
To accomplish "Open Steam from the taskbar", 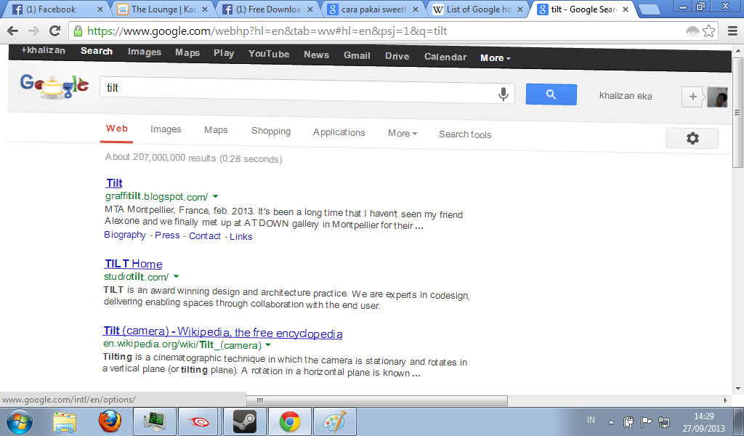I will point(244,421).
